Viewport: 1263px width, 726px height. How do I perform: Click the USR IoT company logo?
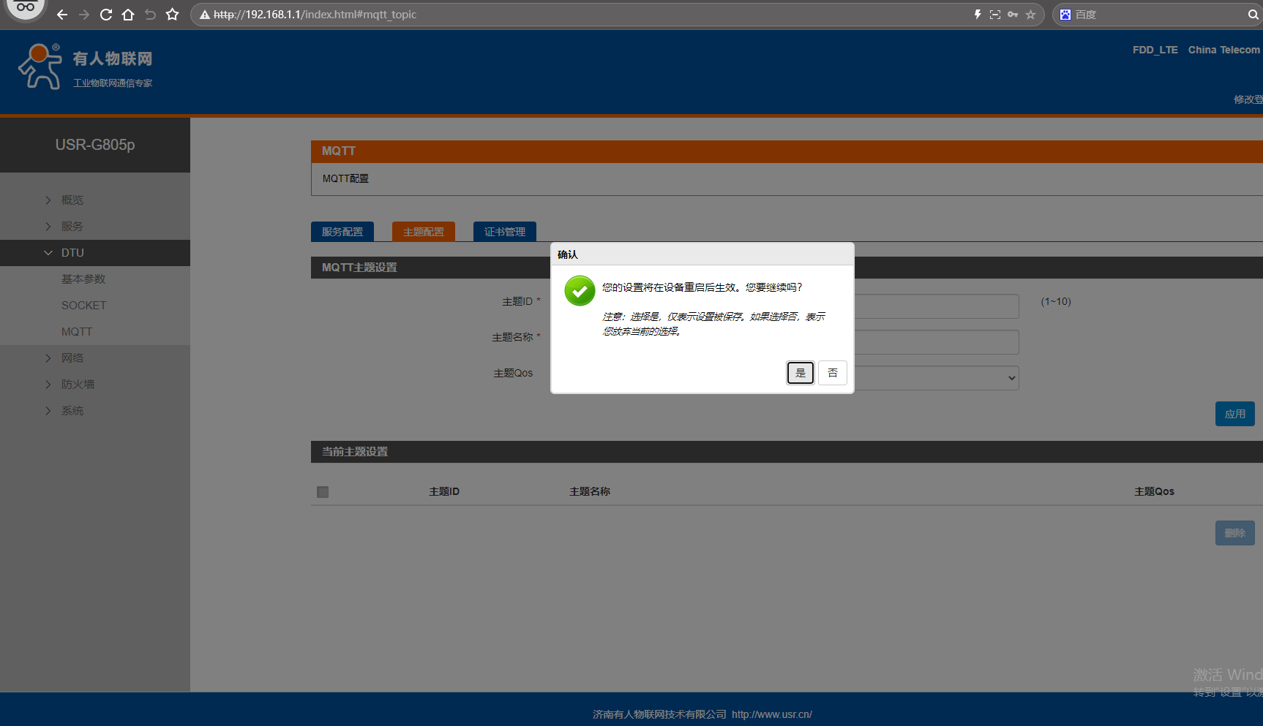85,67
